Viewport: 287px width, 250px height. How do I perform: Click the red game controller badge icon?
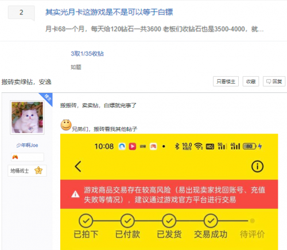coord(15,157)
